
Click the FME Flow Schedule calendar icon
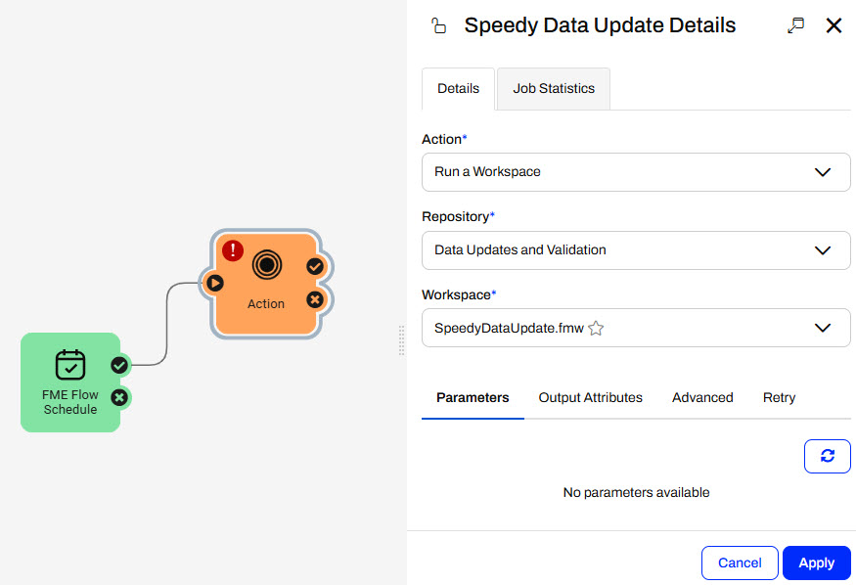[70, 365]
